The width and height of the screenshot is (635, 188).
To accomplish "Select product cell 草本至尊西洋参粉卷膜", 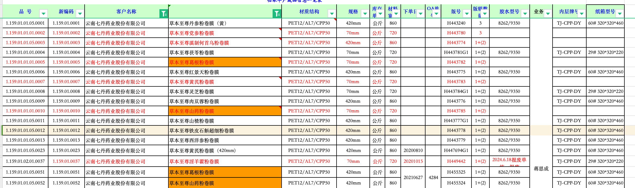I will coord(225,140).
